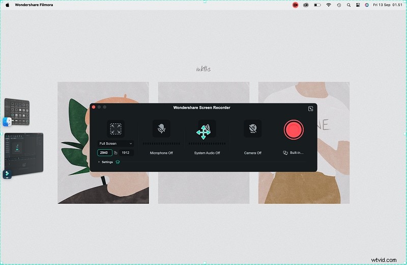
Task: Click the green icon beside Settings
Action: 118,162
